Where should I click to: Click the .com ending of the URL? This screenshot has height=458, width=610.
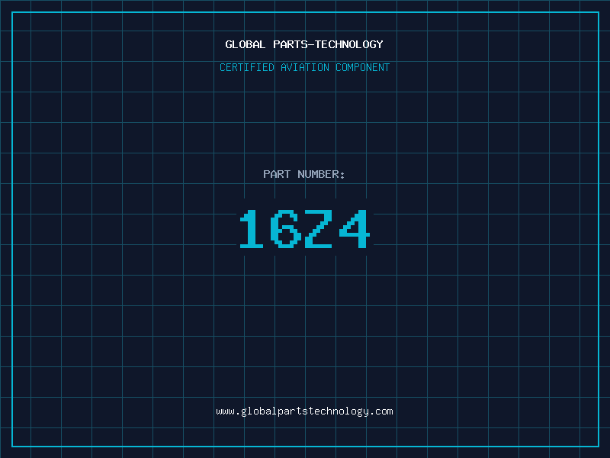tap(382, 411)
